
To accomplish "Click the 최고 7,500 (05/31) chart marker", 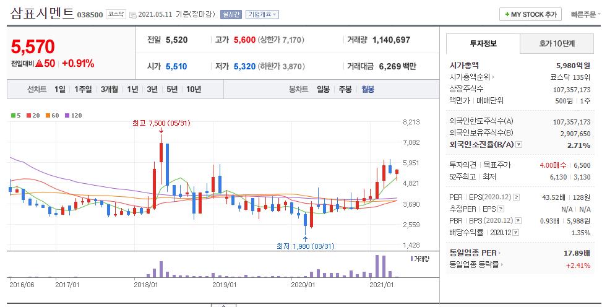I will [161, 123].
